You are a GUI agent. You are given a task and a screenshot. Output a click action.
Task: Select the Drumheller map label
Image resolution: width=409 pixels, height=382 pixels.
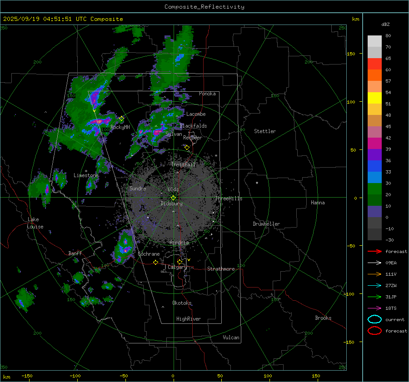tap(266, 224)
